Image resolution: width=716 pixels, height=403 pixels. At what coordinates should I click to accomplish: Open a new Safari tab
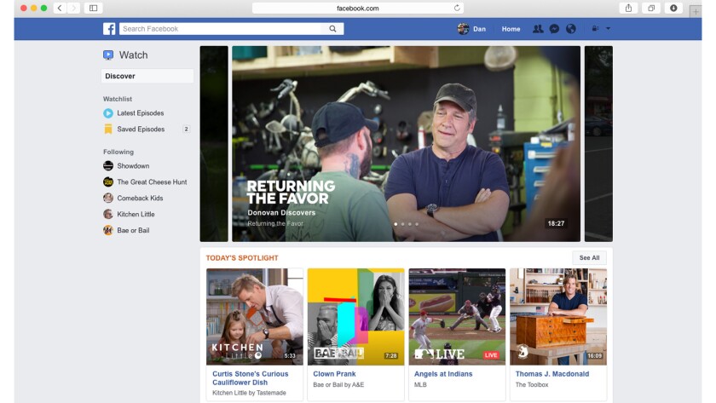pyautogui.click(x=696, y=11)
